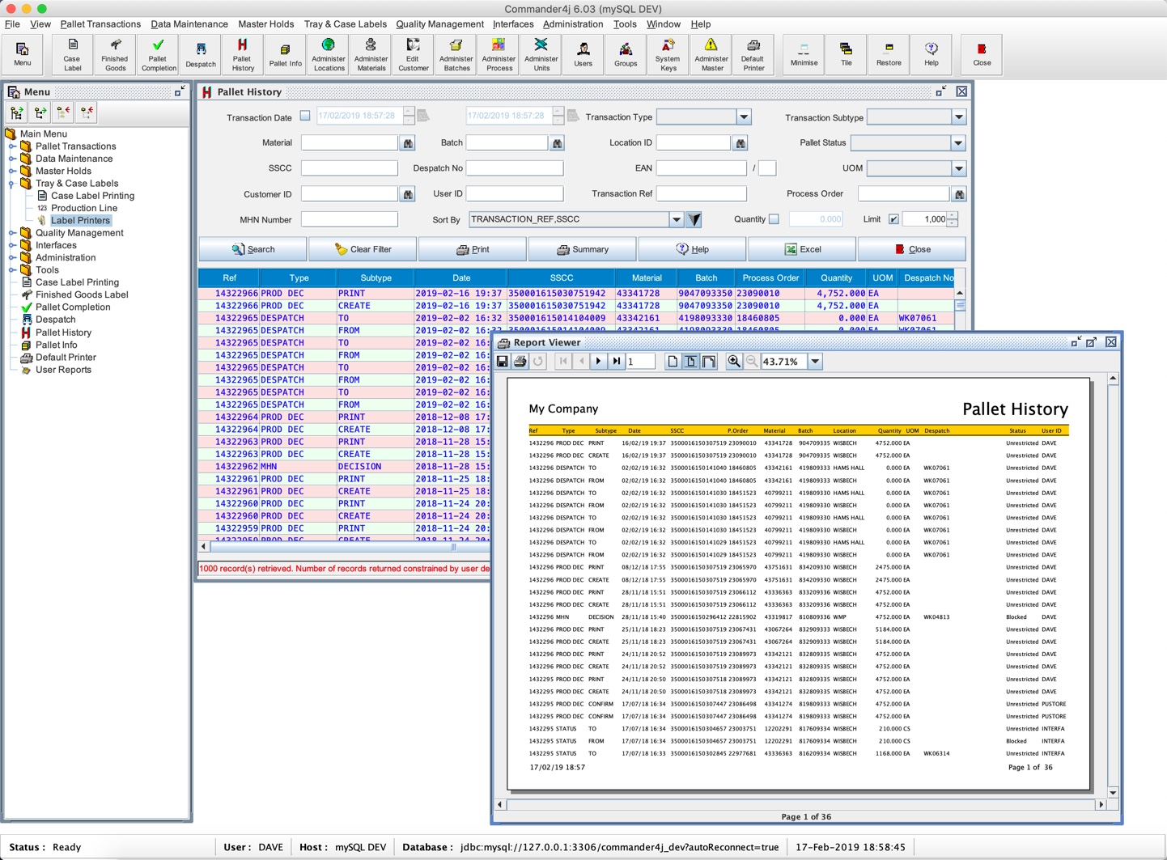1167x860 pixels.
Task: Click the Search button
Action: [x=252, y=249]
